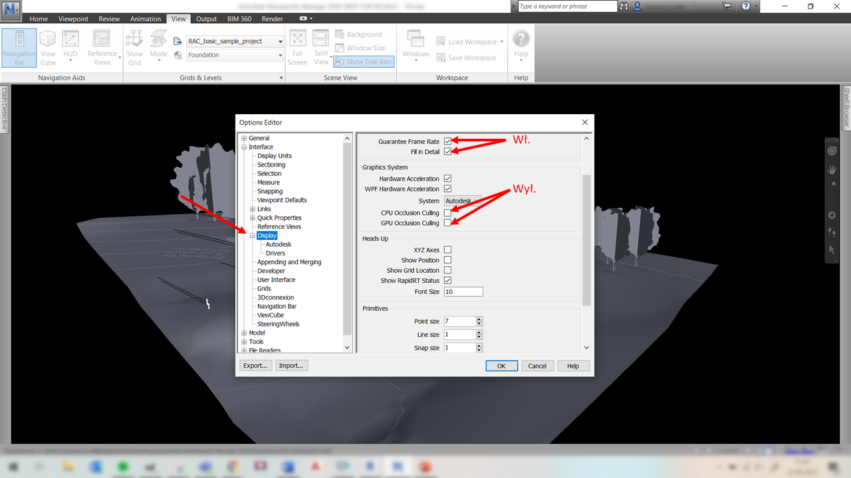
Task: Click the Show Grid icon
Action: (134, 46)
